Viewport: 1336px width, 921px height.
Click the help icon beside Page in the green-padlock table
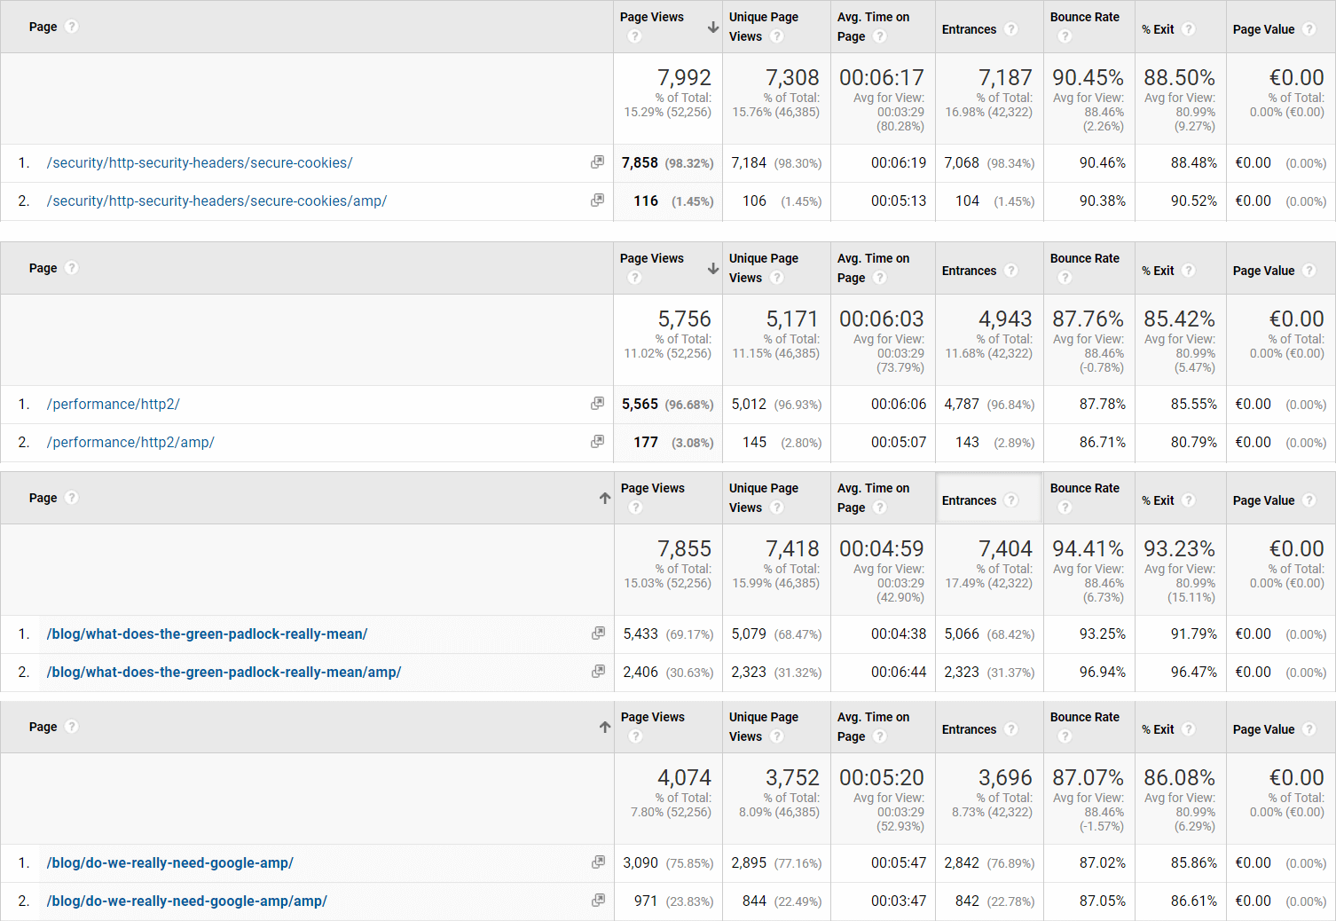point(72,498)
